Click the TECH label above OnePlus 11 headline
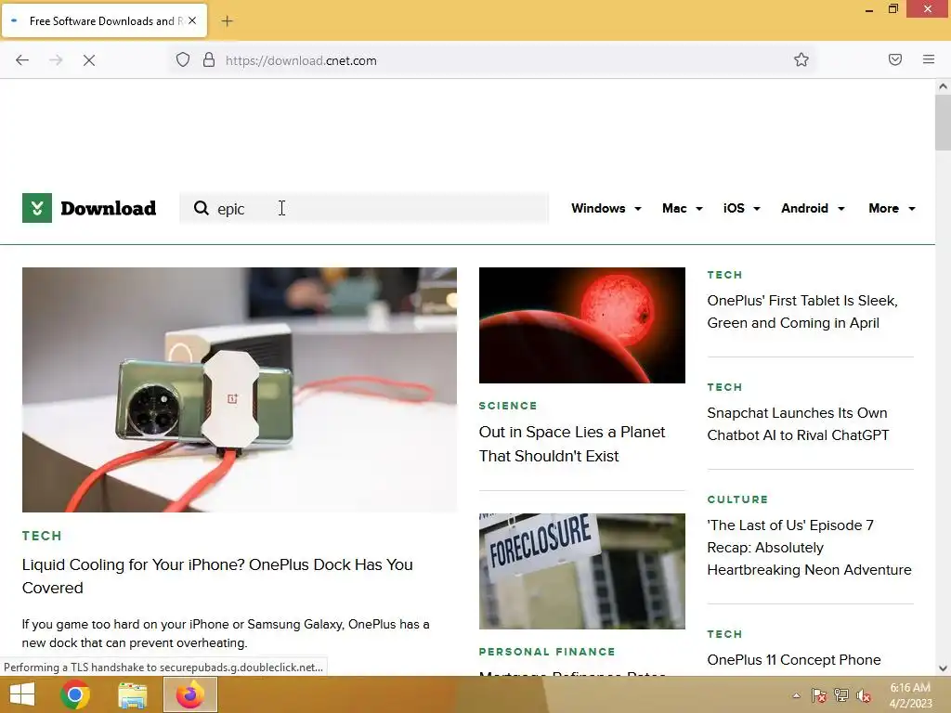Screen dimensions: 951x713 [724, 634]
